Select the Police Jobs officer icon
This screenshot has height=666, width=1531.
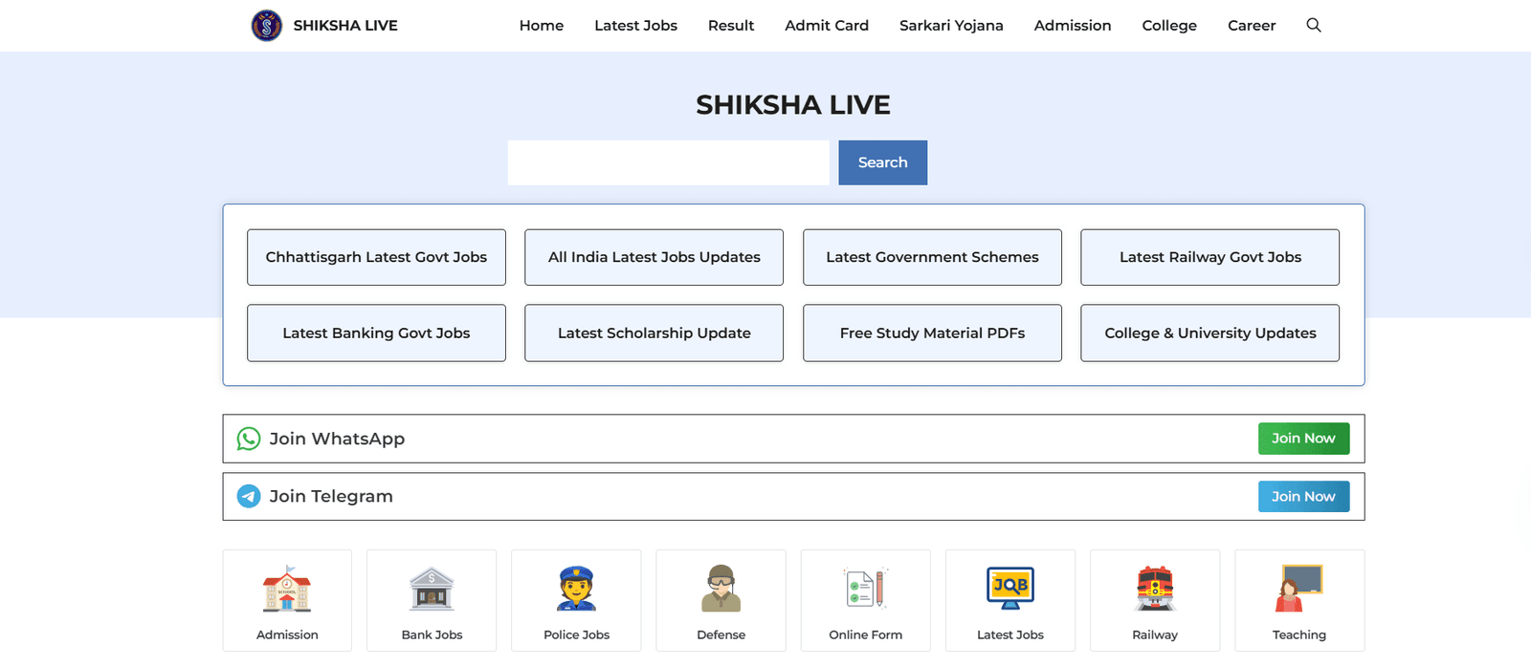pyautogui.click(x=576, y=589)
